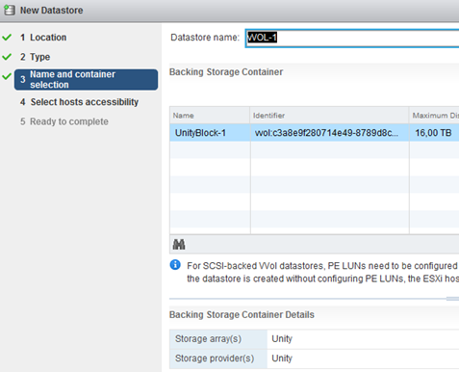The height and width of the screenshot is (372, 459).
Task: Click the Unity value for Storage array(s)
Action: (282, 339)
